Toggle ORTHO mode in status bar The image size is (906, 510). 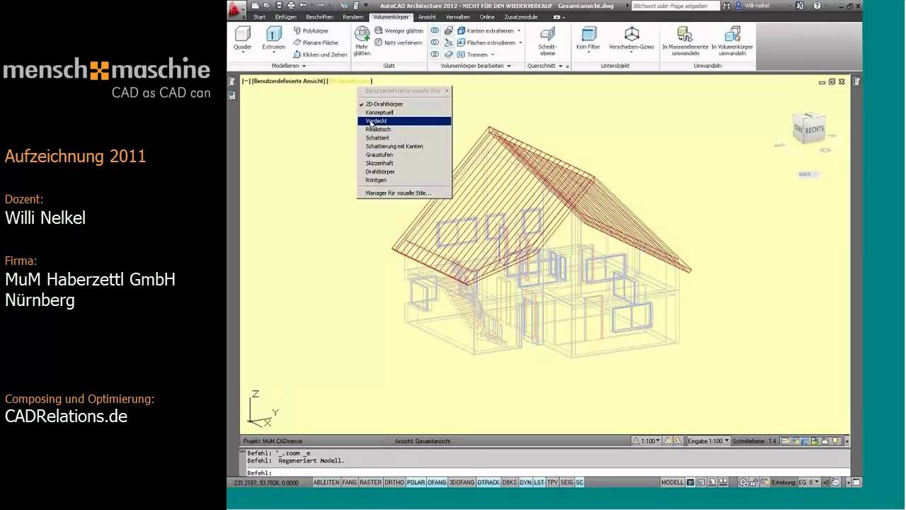pos(394,482)
